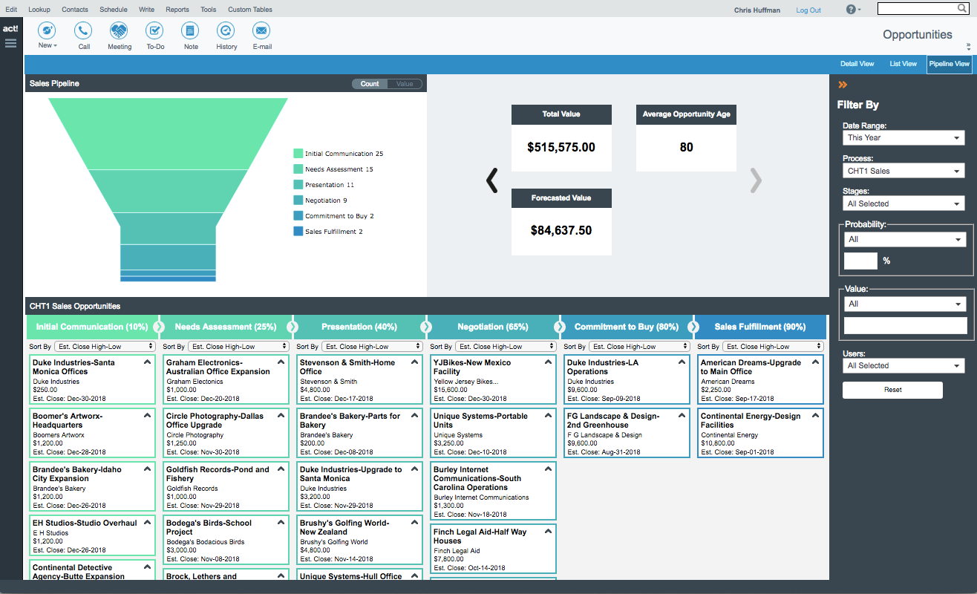Screen dimensions: 977x594
Task: Advance arrow after Needs Assessment stage
Action: point(292,327)
